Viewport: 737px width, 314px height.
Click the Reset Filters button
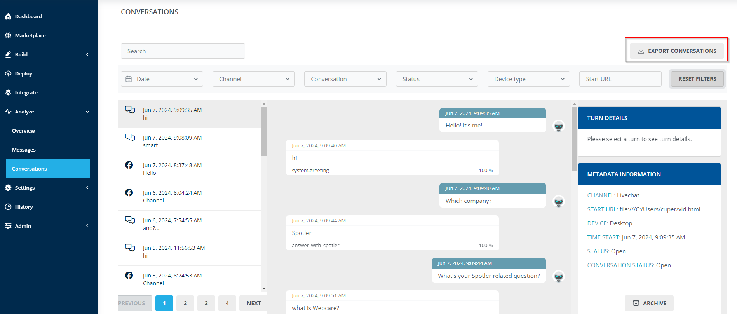(697, 79)
